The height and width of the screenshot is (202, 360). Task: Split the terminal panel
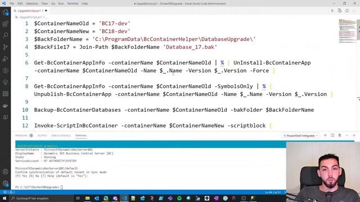[x=332, y=135]
